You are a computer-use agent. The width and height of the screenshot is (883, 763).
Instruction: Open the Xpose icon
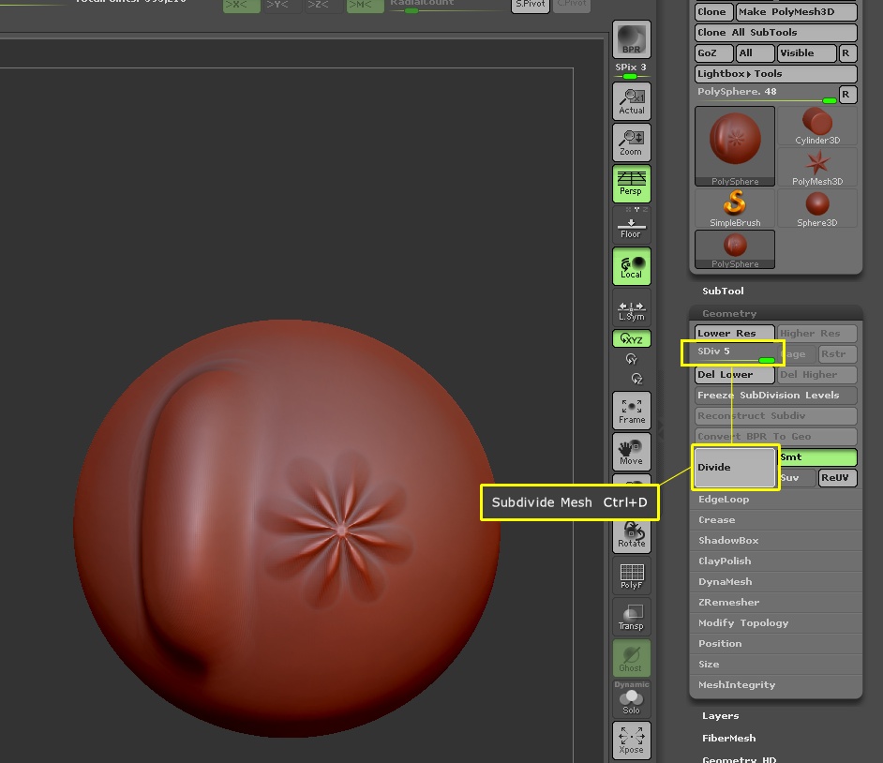pyautogui.click(x=631, y=740)
